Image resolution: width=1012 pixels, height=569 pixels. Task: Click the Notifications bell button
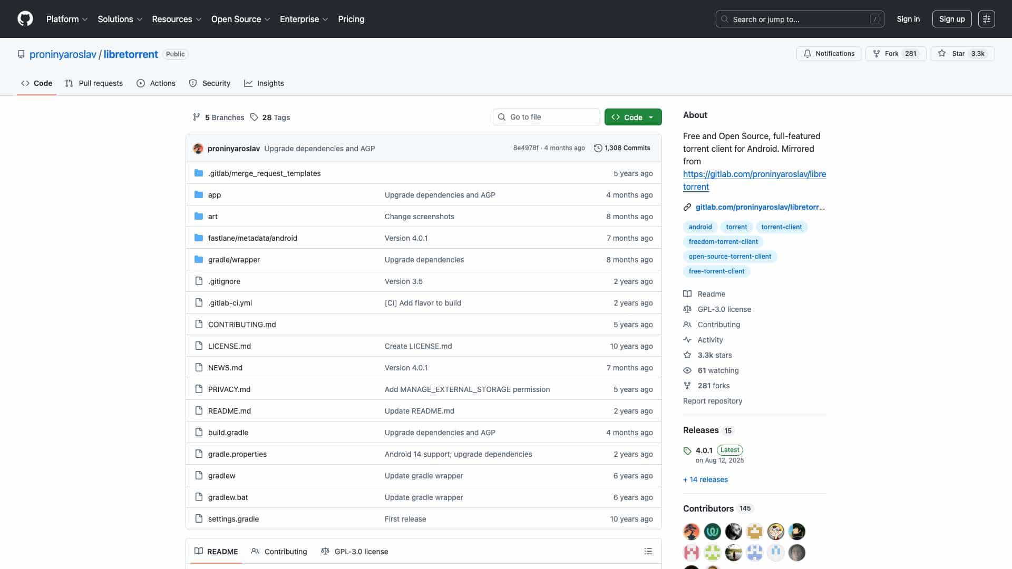coord(829,54)
